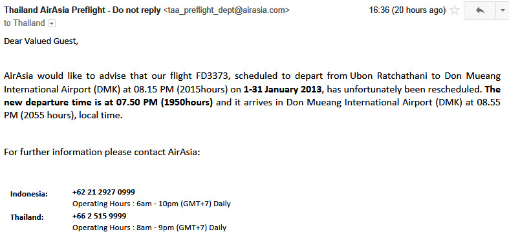Click the Reply arrow button
The image size is (509, 234).
click(480, 10)
